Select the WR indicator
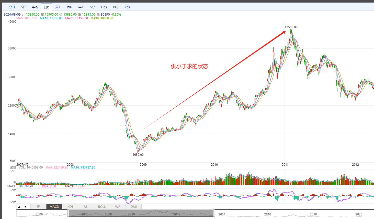The height and width of the screenshot is (219, 374). [x=118, y=207]
